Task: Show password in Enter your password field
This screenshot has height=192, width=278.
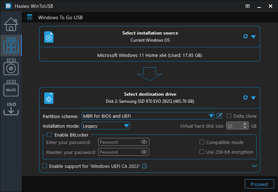Action: click(144, 142)
